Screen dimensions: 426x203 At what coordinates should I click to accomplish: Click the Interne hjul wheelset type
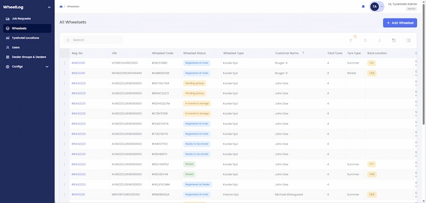point(231,194)
